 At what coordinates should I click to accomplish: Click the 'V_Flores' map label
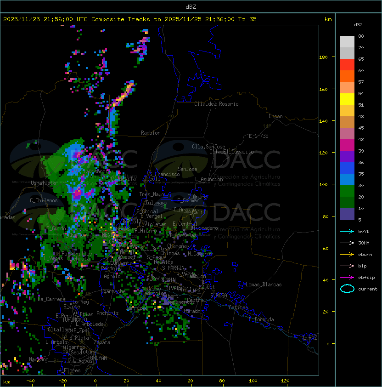(x=69, y=370)
